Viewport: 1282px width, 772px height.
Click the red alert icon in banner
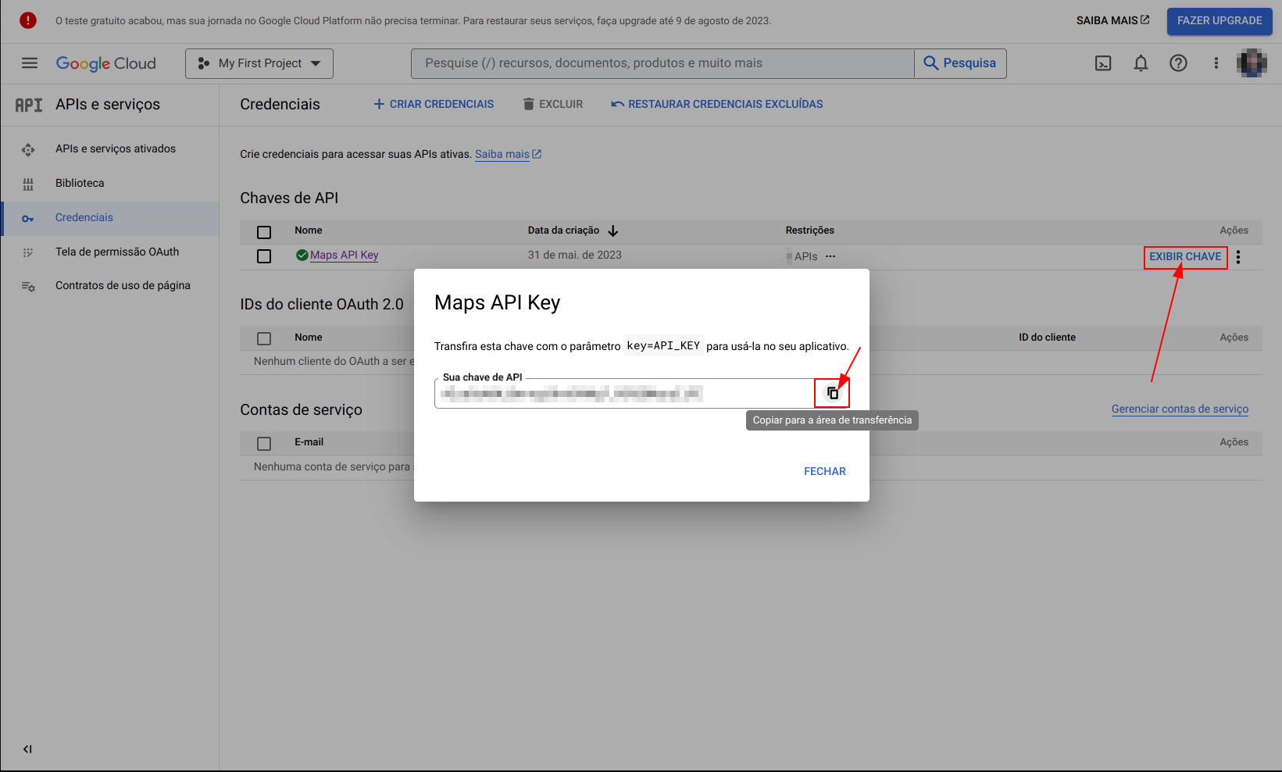[x=28, y=20]
